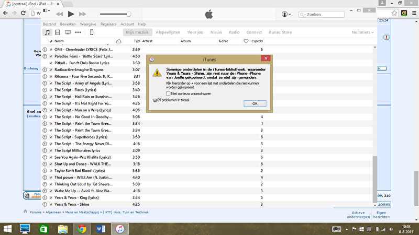This screenshot has width=419, height=235.
Task: Click warning icon beside The Script - Superheroes
Action: [45, 137]
